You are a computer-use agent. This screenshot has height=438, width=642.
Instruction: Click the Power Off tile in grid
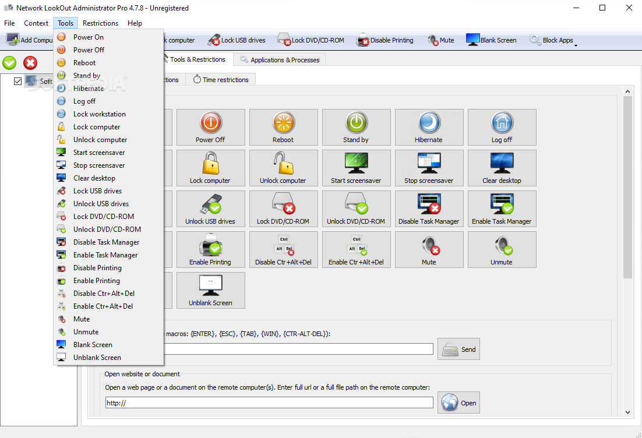tap(210, 128)
